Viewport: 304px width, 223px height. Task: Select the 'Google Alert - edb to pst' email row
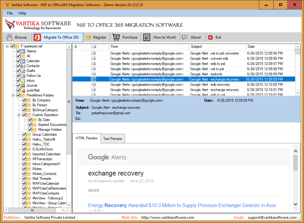(x=184, y=63)
